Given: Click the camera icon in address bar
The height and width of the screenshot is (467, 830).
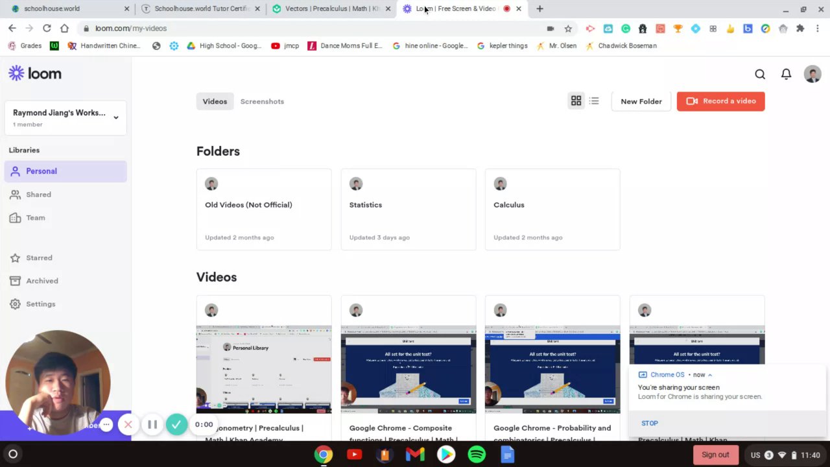Looking at the screenshot, I should (x=551, y=29).
